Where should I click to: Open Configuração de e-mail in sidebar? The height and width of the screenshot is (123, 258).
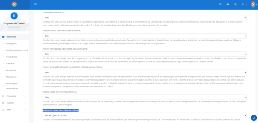pyautogui.click(x=17, y=50)
